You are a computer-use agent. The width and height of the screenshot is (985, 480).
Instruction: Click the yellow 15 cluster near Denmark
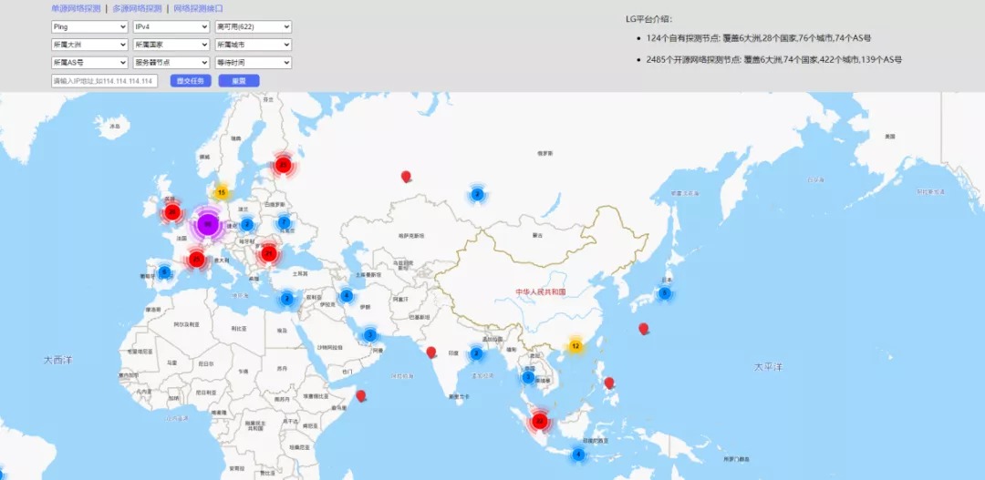pyautogui.click(x=221, y=192)
